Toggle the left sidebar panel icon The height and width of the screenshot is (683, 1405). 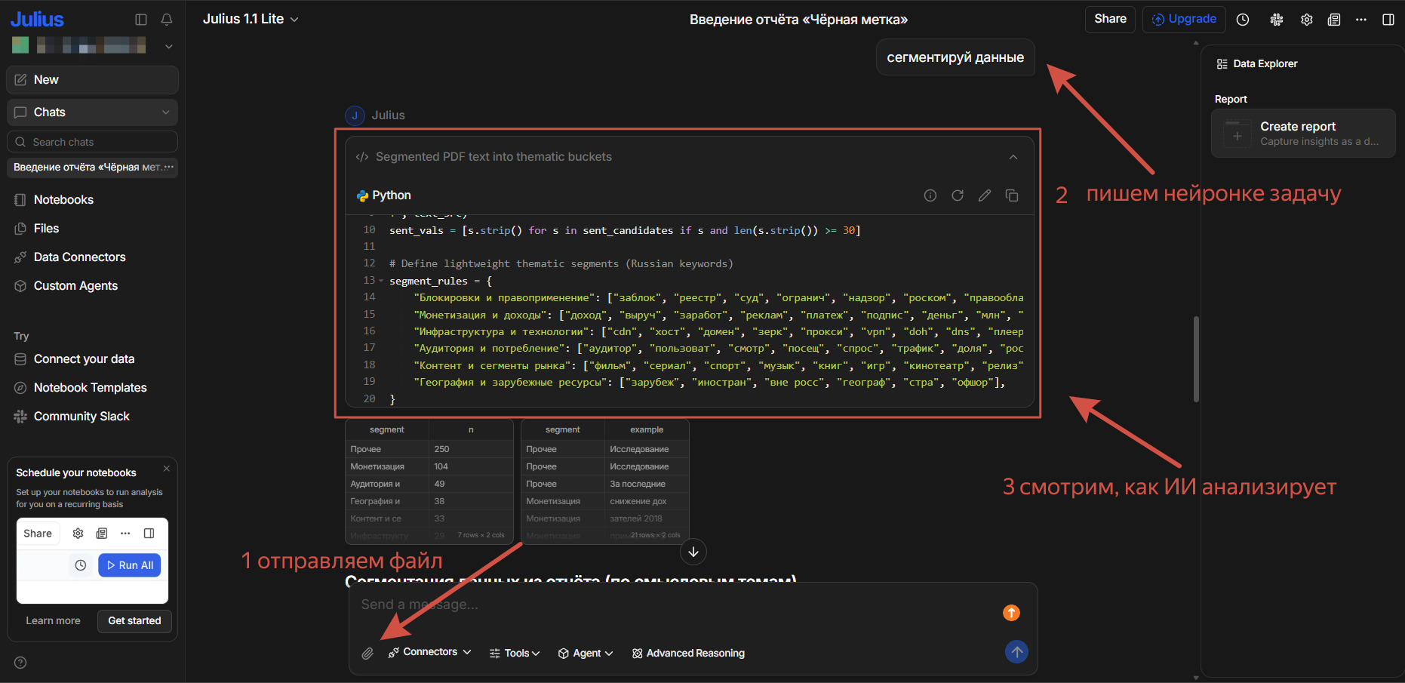click(x=141, y=20)
